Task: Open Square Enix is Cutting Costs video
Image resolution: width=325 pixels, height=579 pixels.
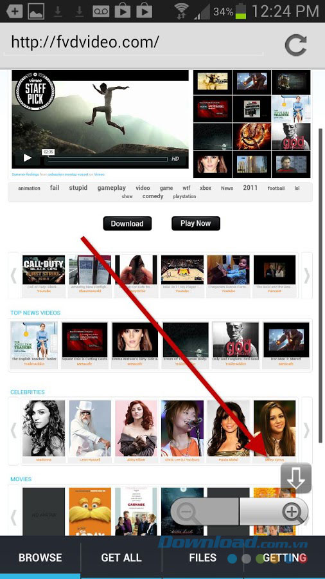Action: pyautogui.click(x=85, y=340)
